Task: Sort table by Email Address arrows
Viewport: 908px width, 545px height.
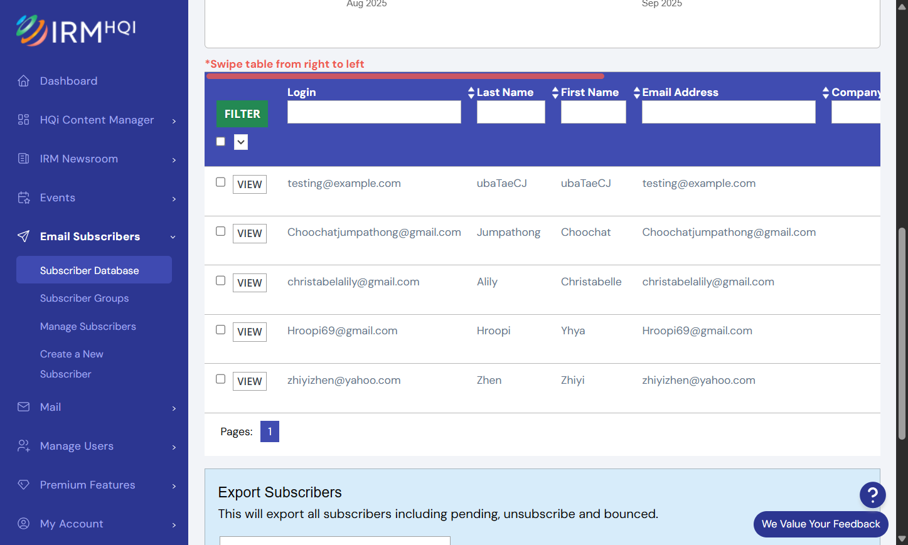Action: point(637,93)
